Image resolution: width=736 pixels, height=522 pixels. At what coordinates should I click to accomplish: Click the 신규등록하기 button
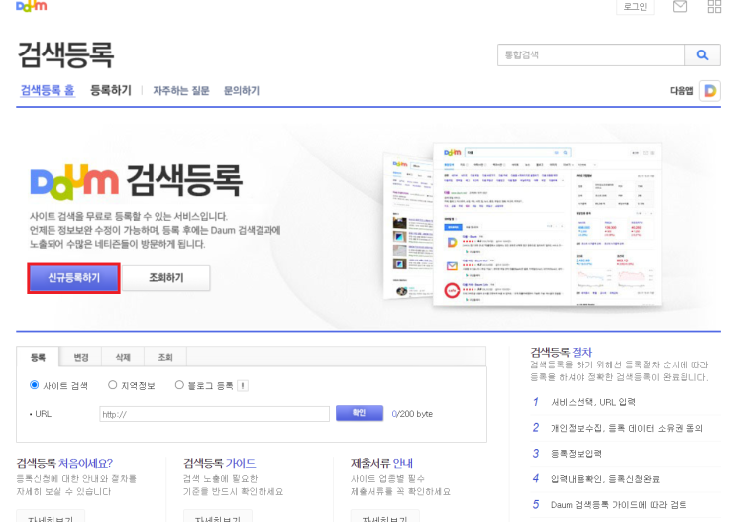[x=73, y=278]
